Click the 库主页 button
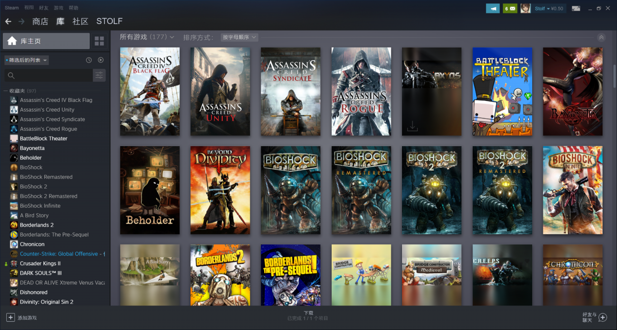This screenshot has width=617, height=330. point(46,41)
